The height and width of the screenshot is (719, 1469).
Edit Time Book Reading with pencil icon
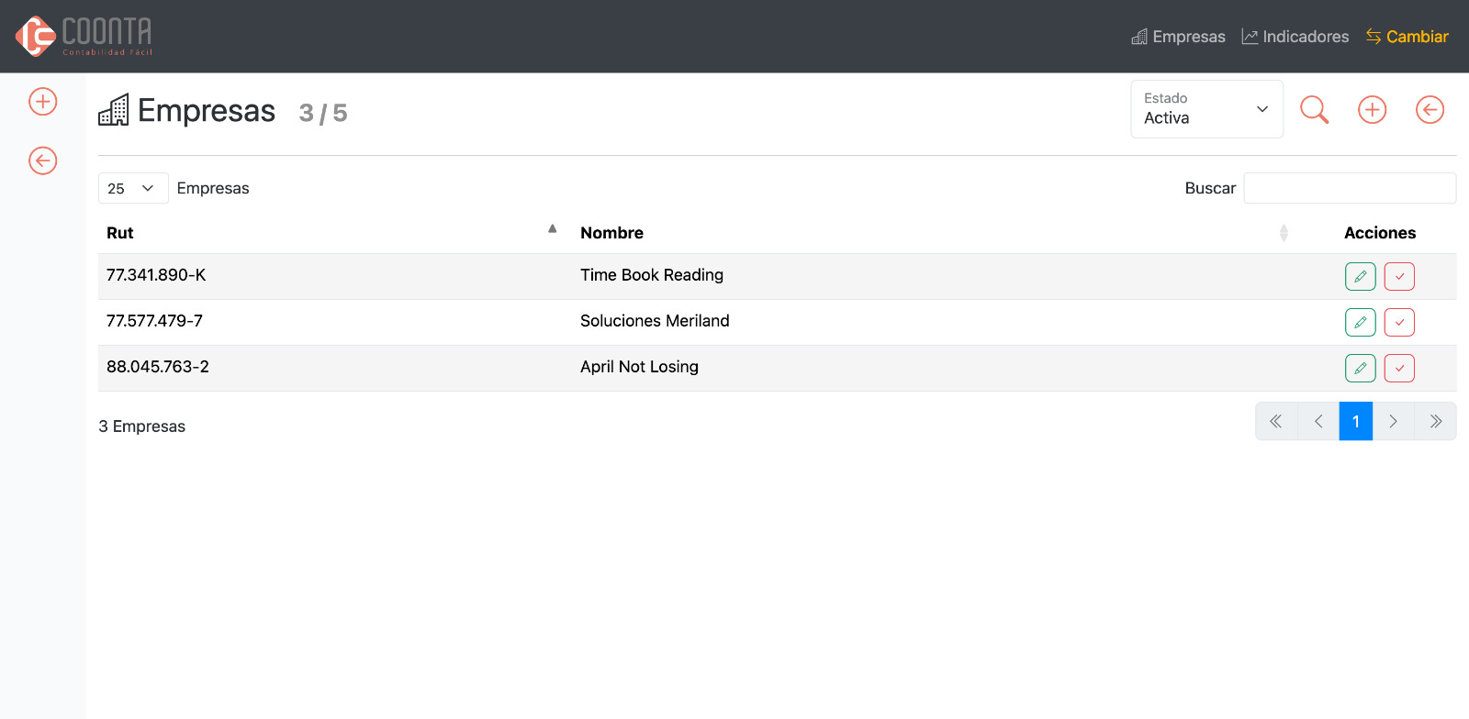1360,276
